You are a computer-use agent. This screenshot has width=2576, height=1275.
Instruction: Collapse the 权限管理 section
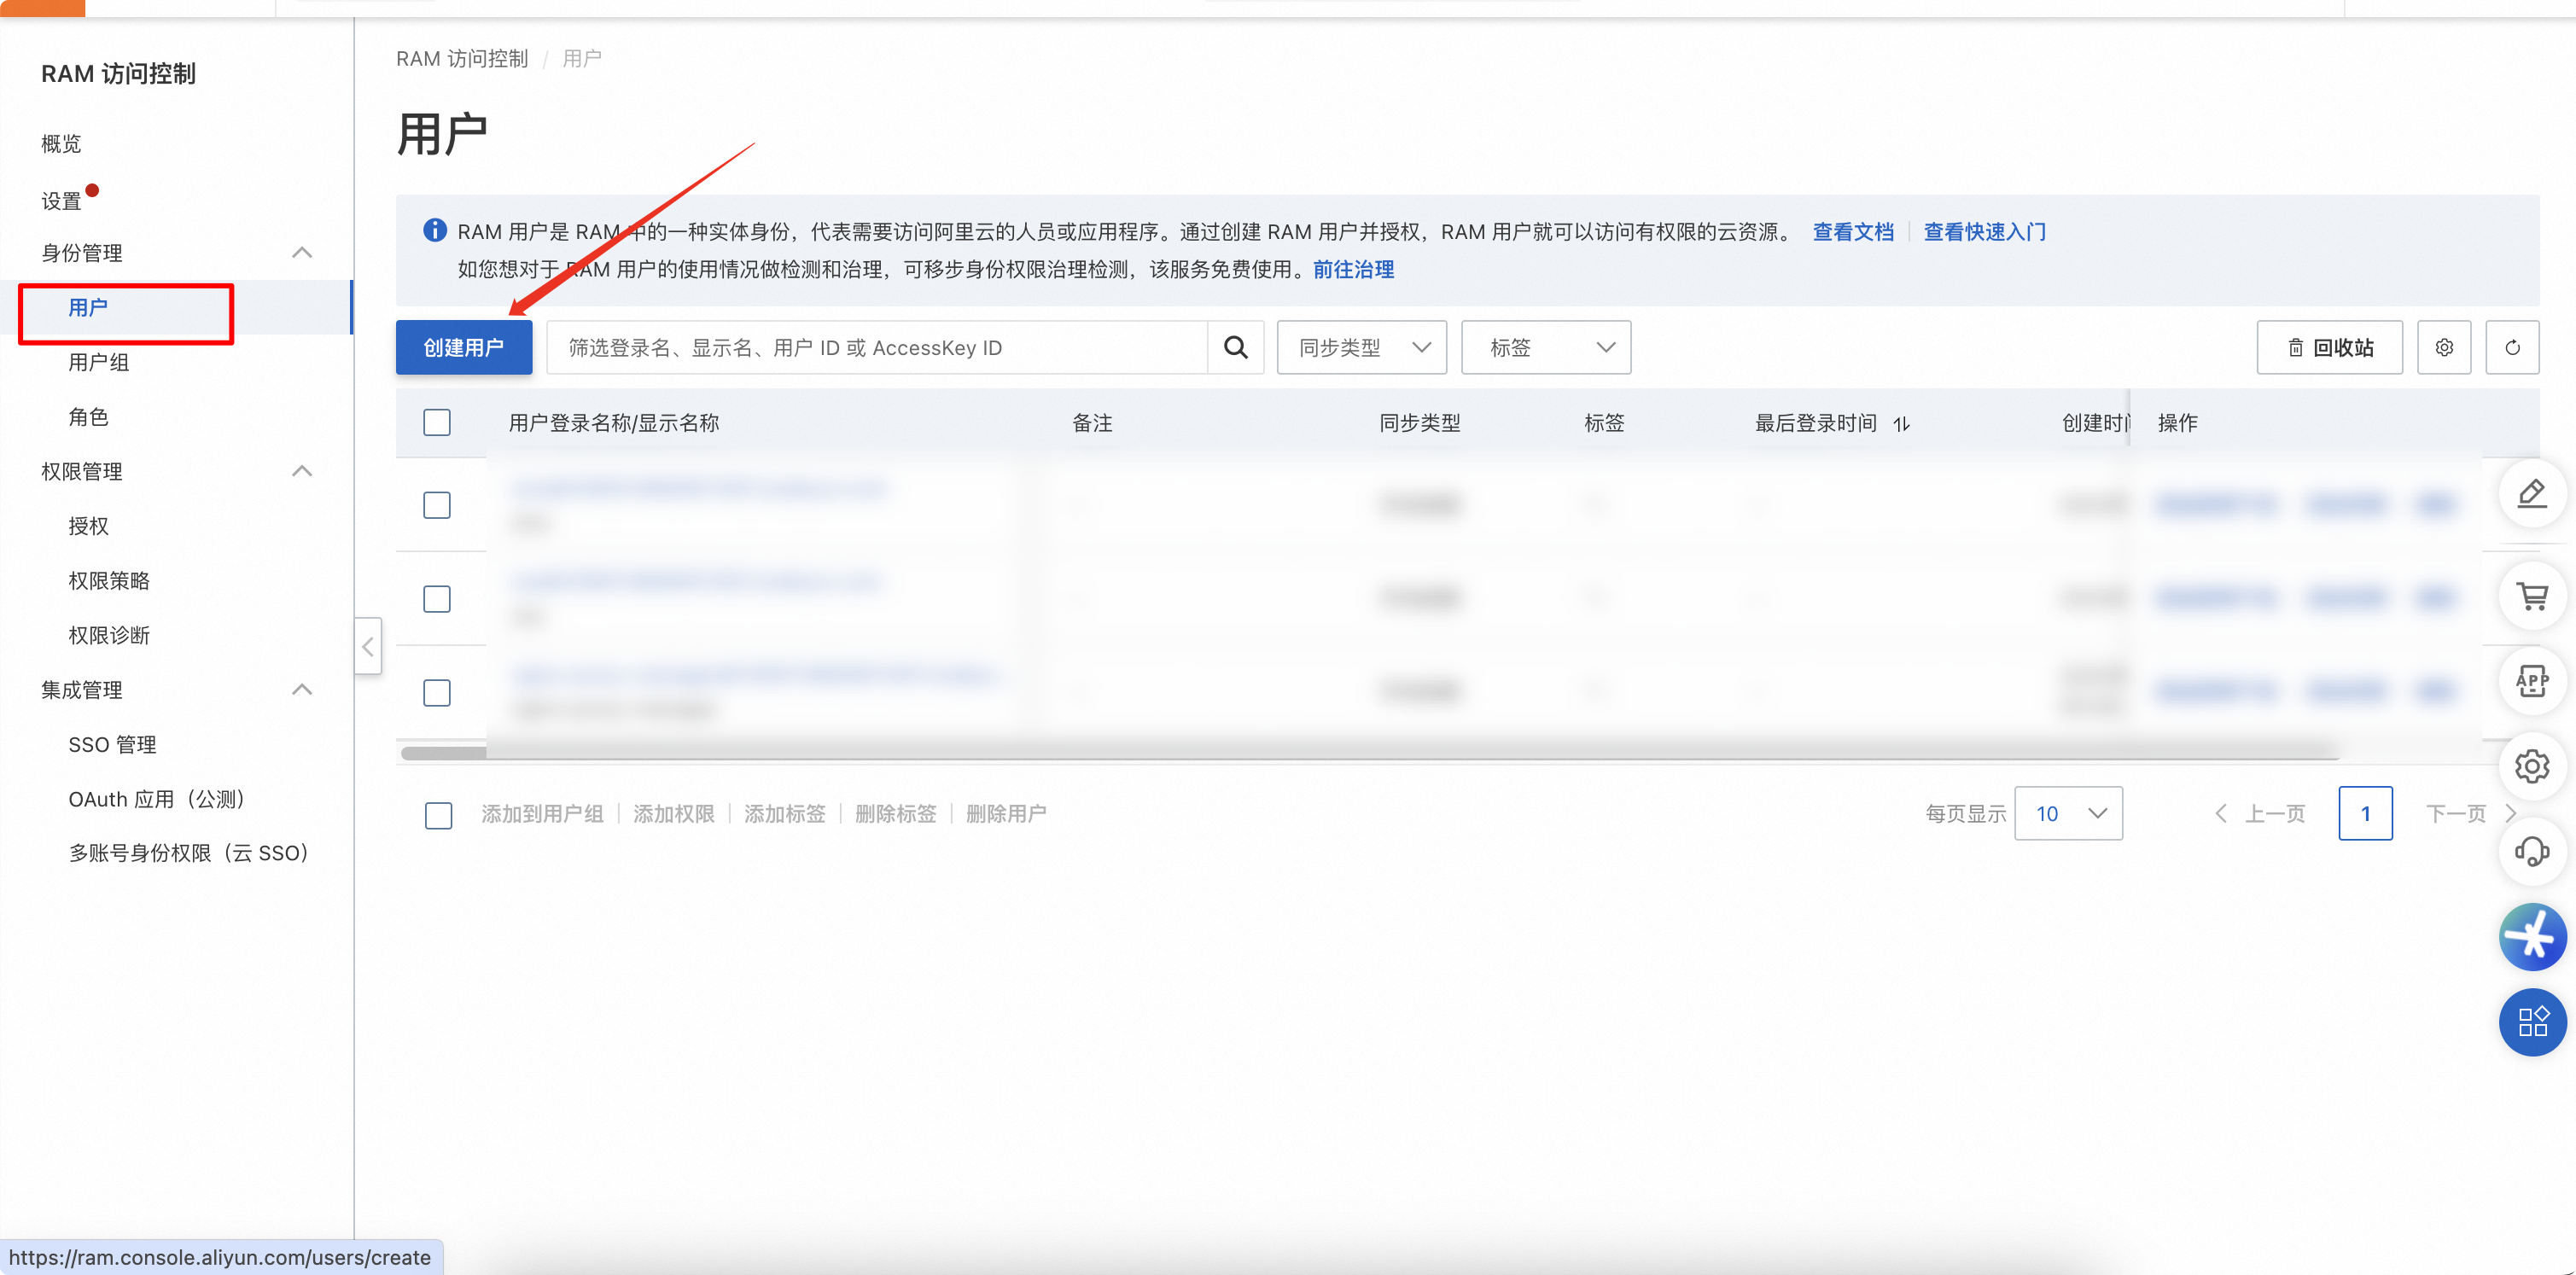(x=302, y=471)
